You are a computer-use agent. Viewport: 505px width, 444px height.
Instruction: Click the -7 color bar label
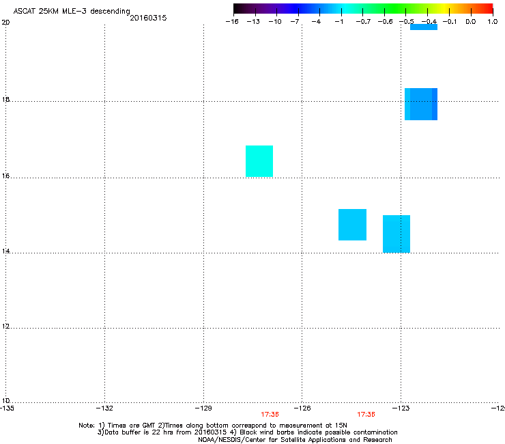(295, 22)
